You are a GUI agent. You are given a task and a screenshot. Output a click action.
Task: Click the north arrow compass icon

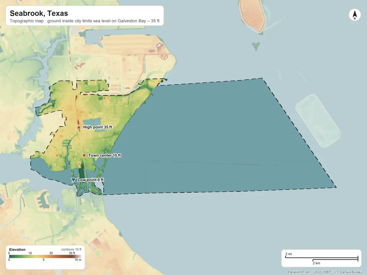355,15
